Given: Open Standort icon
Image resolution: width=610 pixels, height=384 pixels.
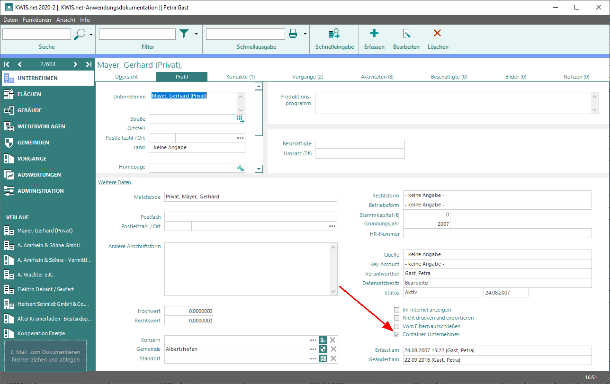Looking at the screenshot, I should click(x=323, y=358).
